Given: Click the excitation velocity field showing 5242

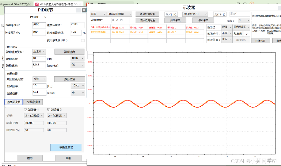Looking at the screenshot, I should coord(39,65).
